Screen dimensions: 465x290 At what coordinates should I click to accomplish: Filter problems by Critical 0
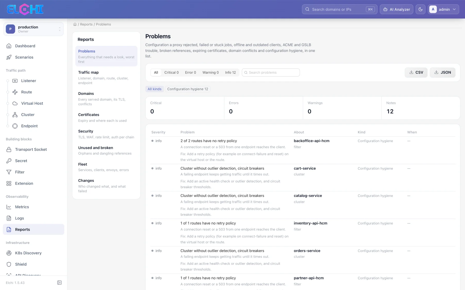[172, 72]
